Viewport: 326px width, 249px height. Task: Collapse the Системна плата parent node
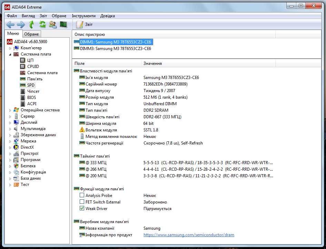point(10,54)
